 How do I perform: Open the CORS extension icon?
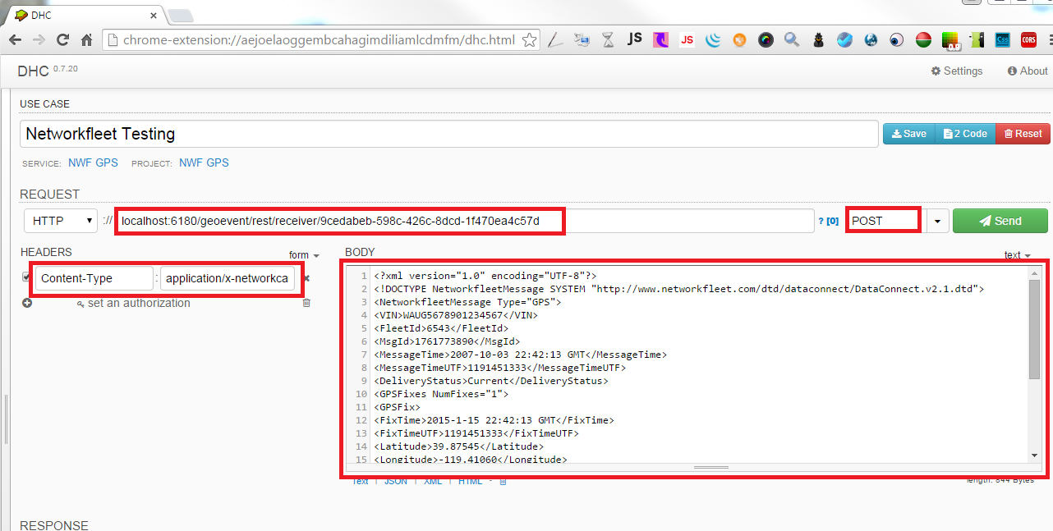coord(1028,39)
